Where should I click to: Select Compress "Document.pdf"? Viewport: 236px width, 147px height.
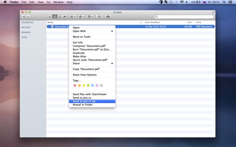(92, 46)
